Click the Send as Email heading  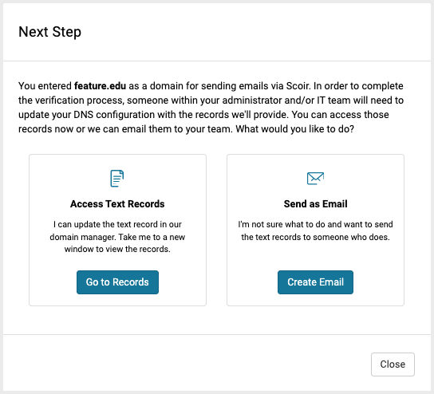pos(315,204)
